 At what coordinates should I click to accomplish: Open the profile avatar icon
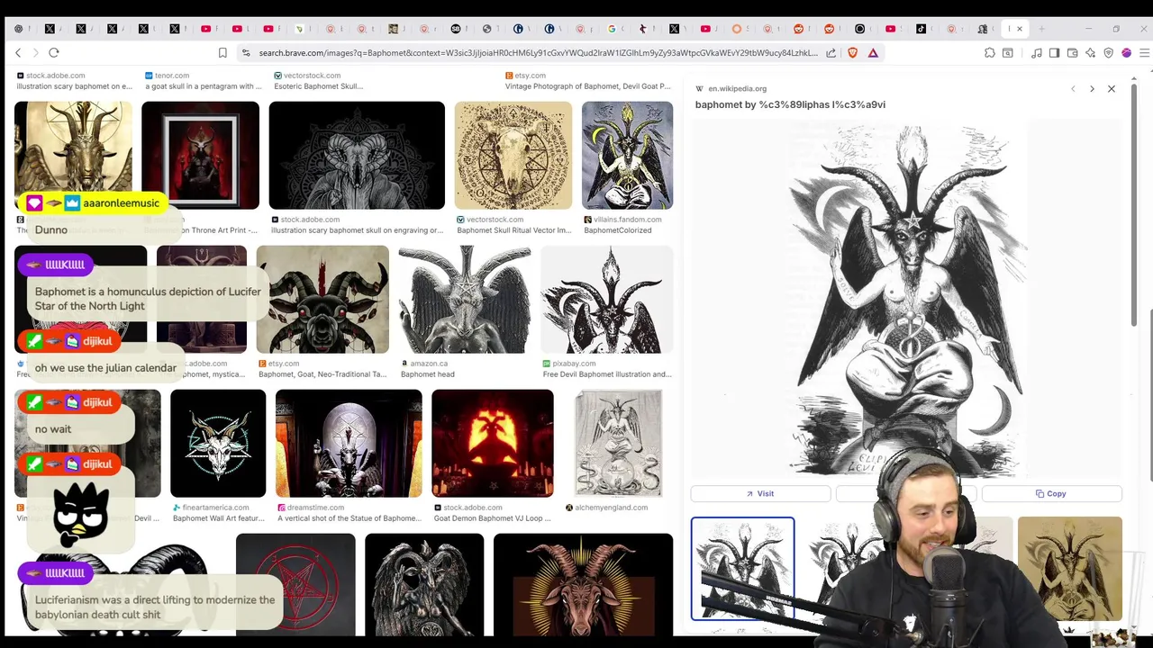click(1126, 53)
